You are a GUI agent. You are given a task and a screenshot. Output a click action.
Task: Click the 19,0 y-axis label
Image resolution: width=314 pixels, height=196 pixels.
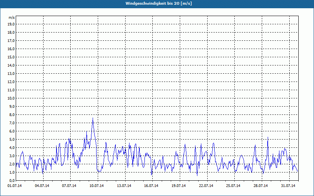coord(11,24)
